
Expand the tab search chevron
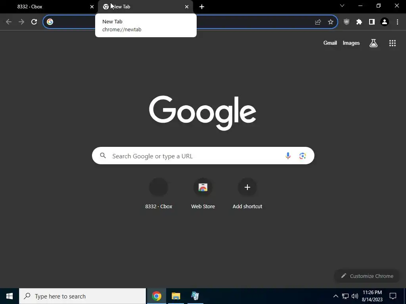pyautogui.click(x=342, y=6)
